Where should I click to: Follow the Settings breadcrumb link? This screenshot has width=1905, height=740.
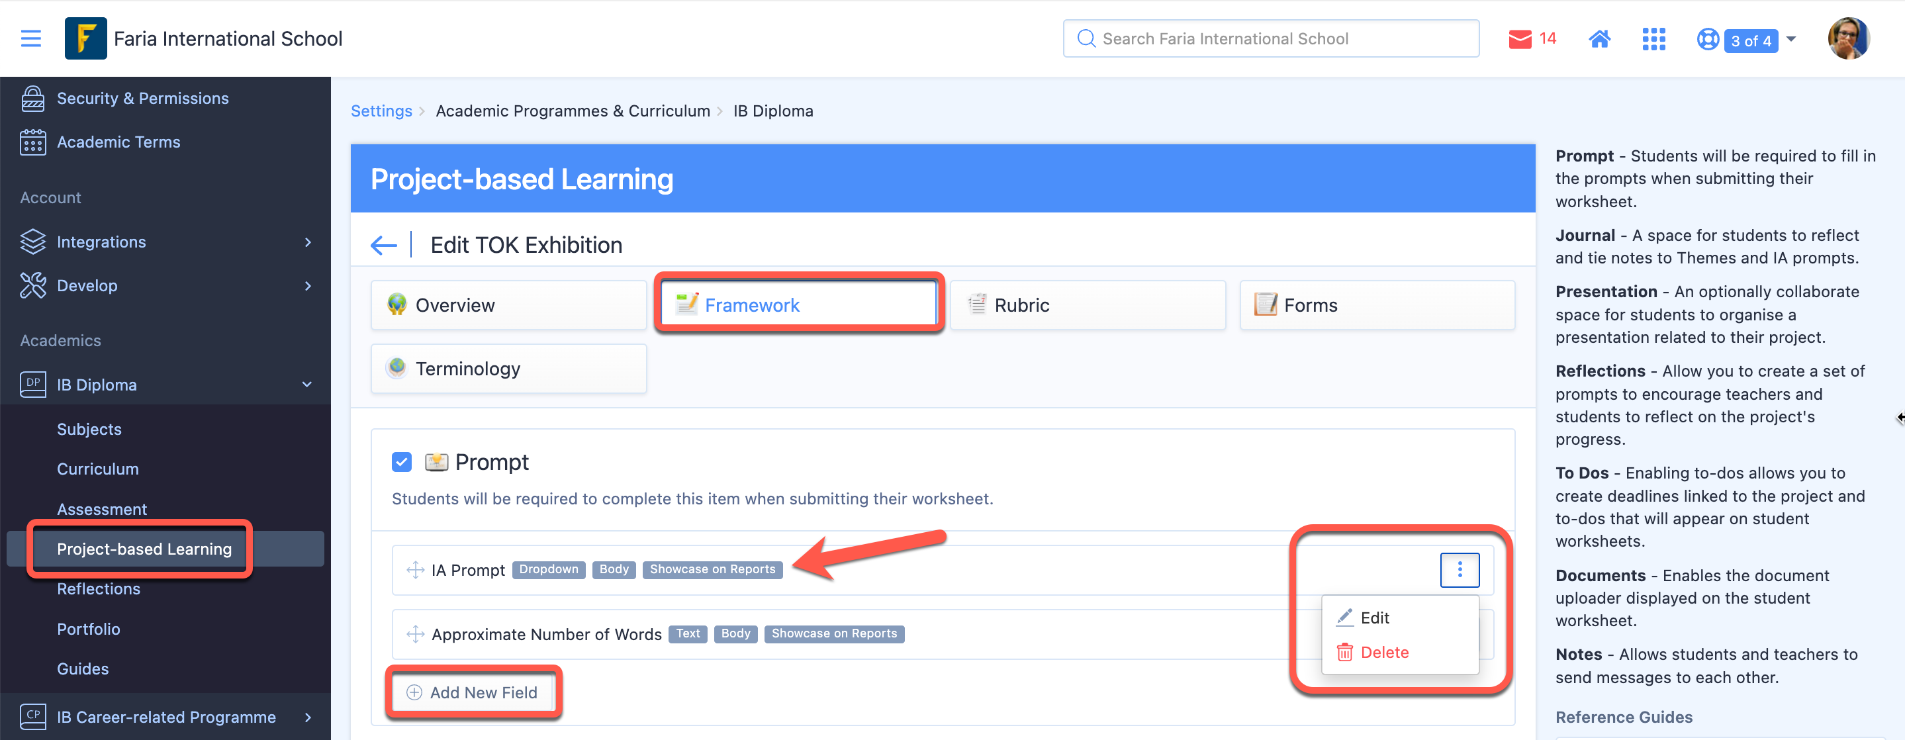click(x=381, y=111)
